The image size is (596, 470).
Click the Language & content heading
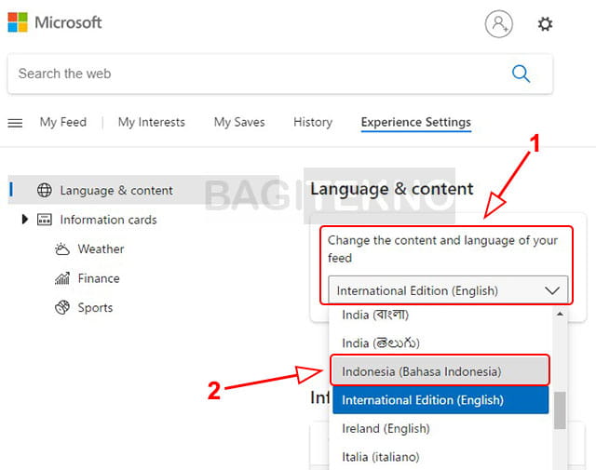tap(392, 189)
